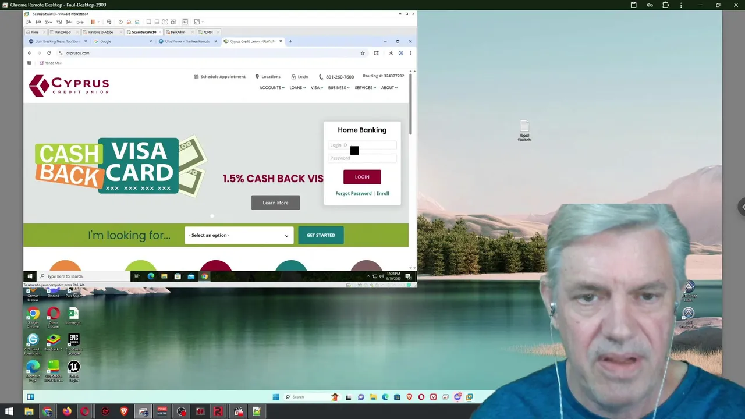
Task: Open the VMware VM menu
Action: coord(59,22)
